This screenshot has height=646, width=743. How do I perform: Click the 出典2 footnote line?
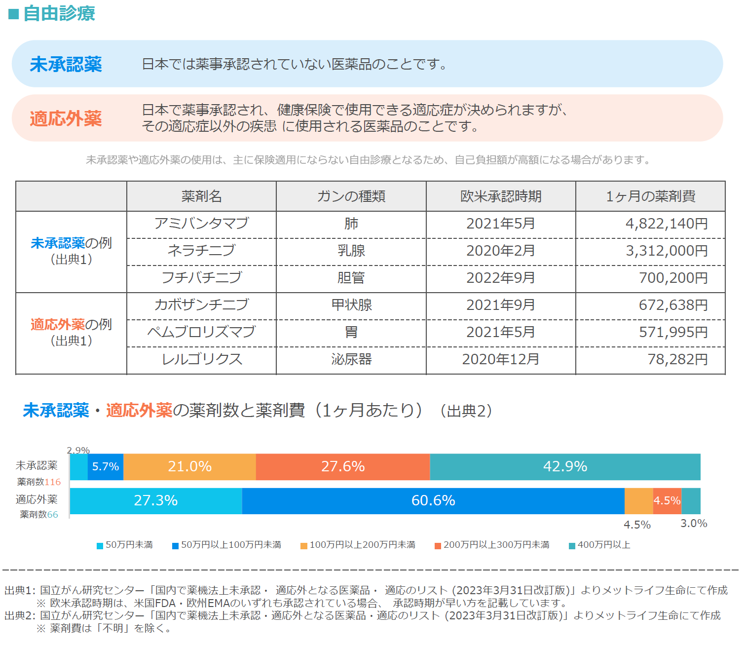click(363, 615)
